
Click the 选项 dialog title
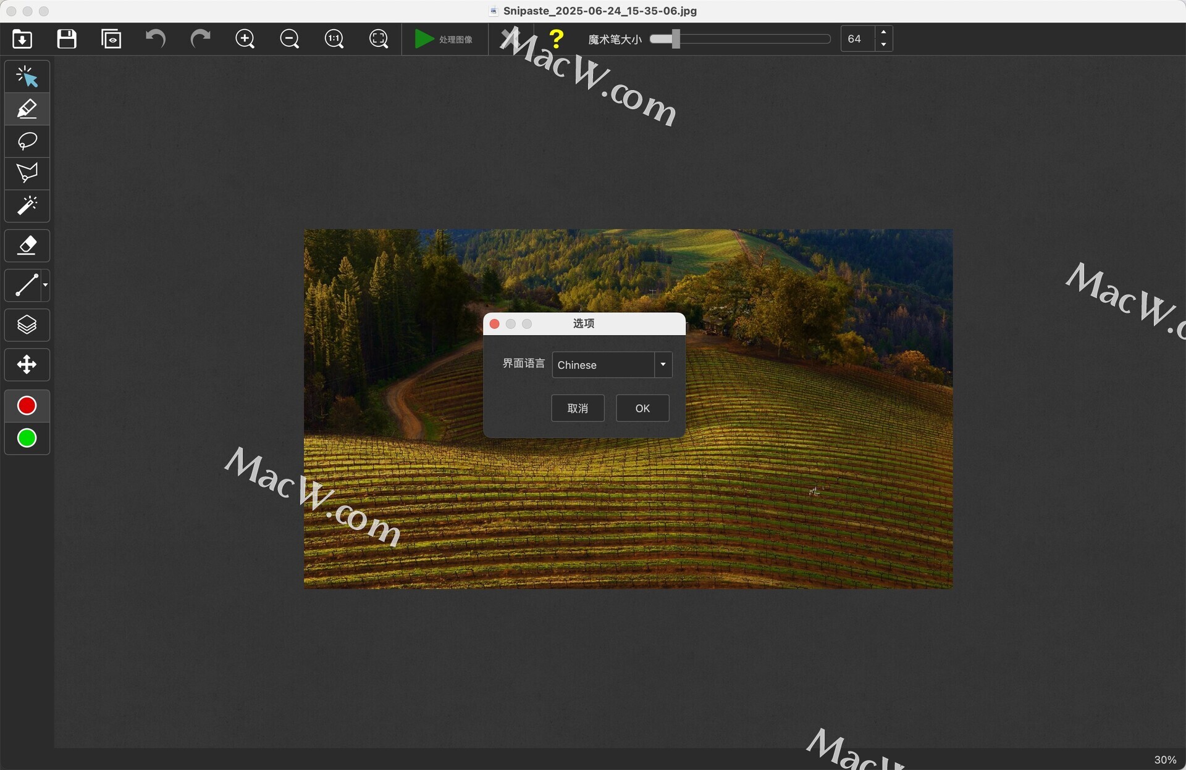[x=584, y=323]
